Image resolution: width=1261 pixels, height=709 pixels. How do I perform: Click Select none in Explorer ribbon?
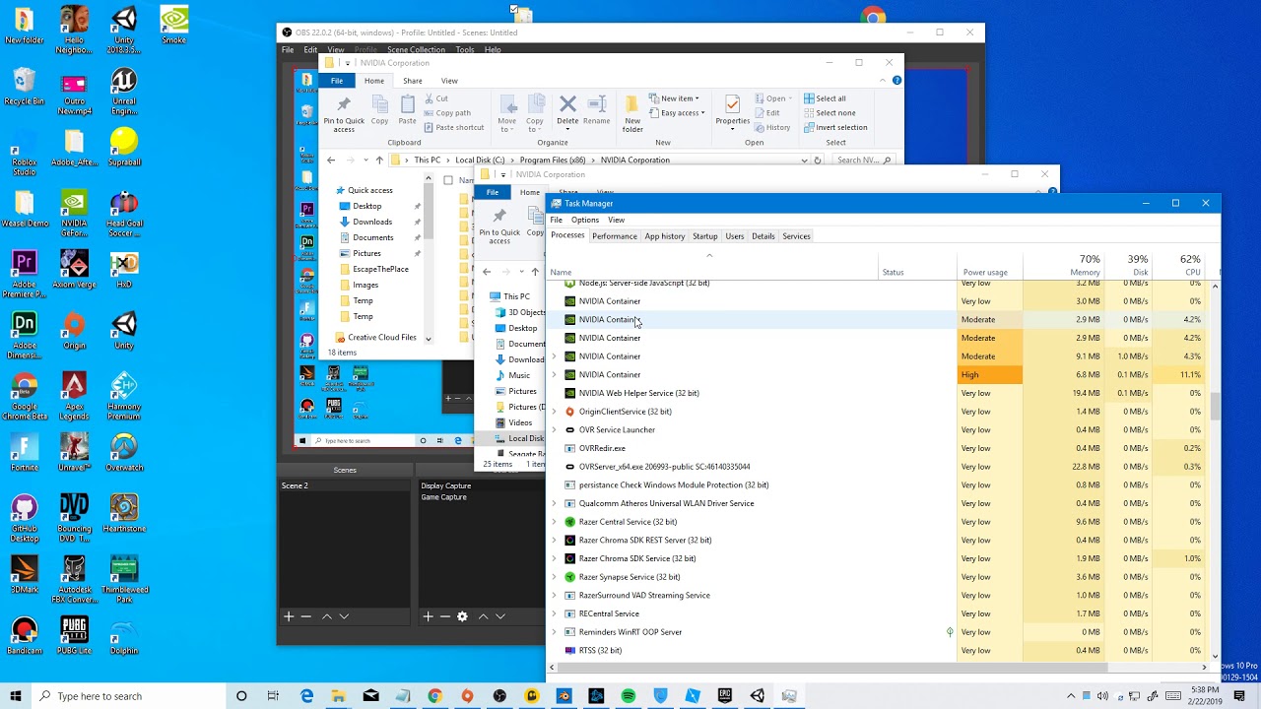[x=830, y=112]
